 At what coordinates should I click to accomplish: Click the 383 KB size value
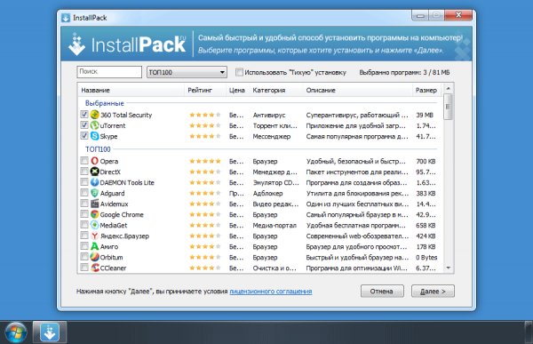426,193
